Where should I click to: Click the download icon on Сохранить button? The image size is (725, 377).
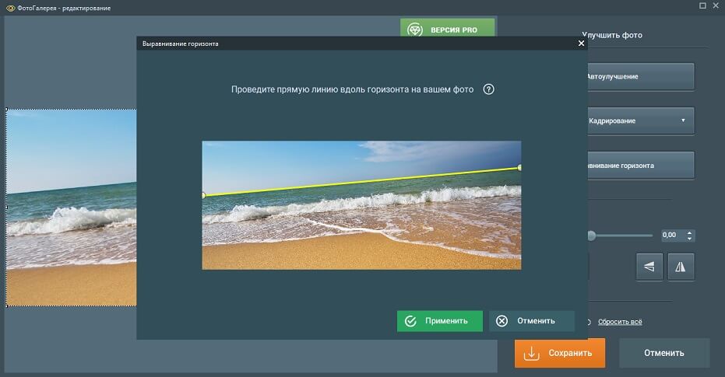531,353
